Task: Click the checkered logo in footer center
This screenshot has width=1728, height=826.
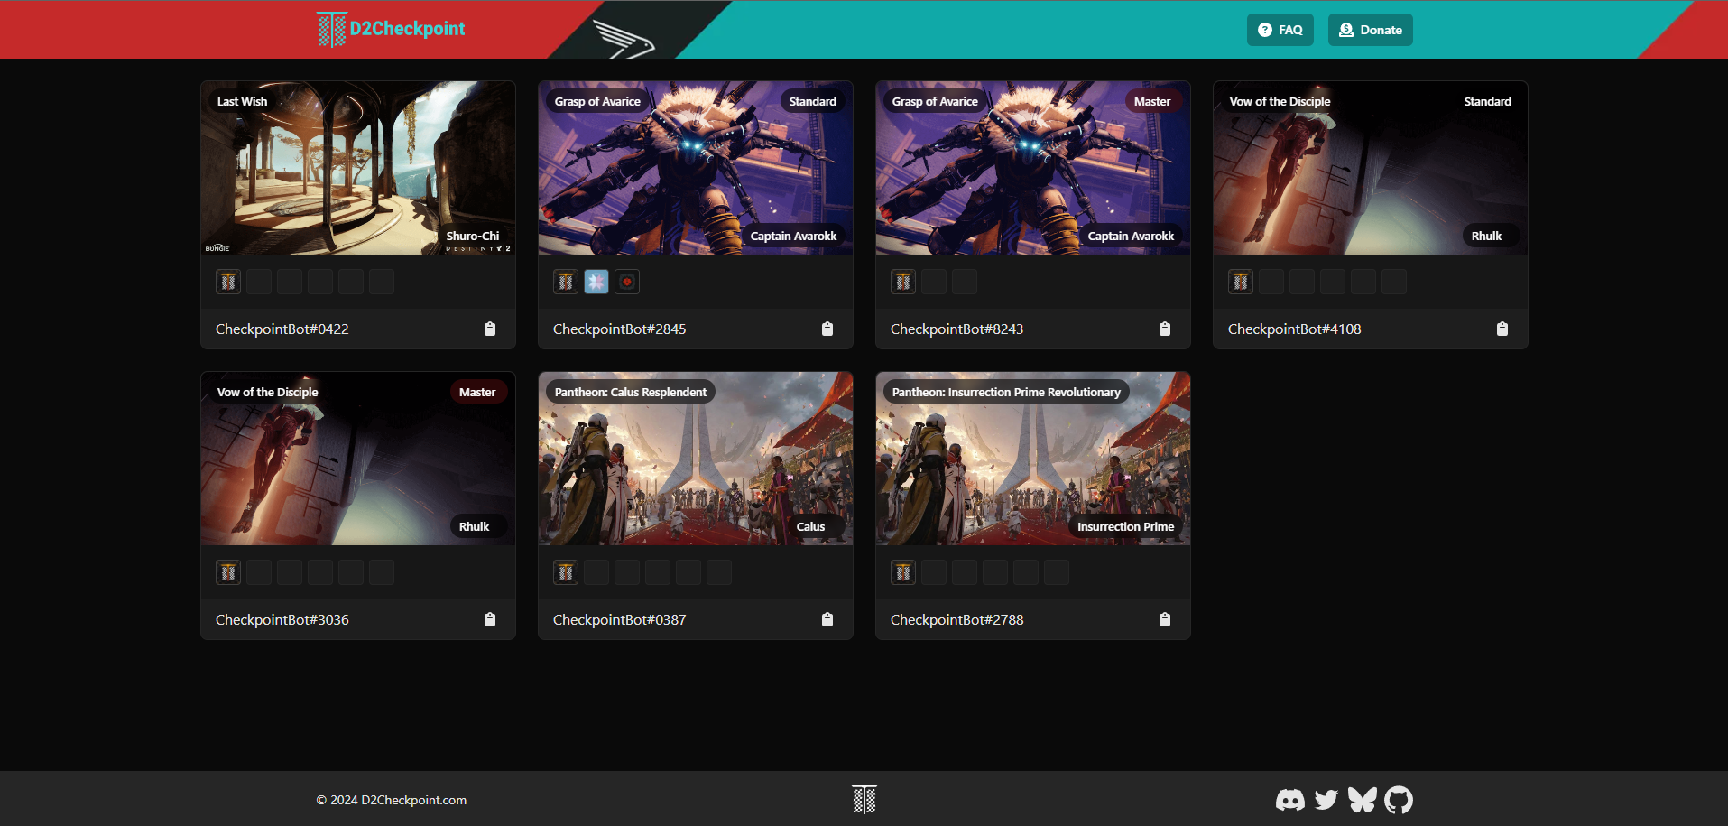Action: [x=864, y=799]
